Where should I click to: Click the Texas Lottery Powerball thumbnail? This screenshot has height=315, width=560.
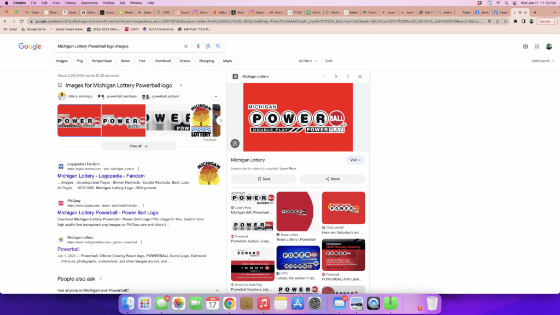click(x=298, y=211)
